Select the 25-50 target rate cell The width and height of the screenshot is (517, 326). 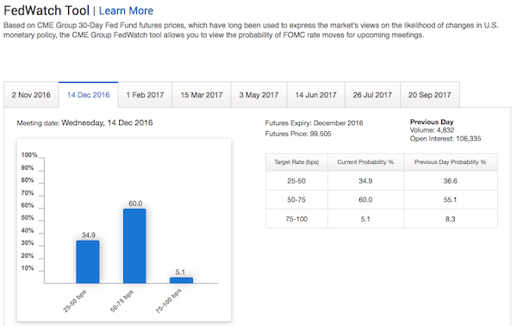tap(296, 181)
